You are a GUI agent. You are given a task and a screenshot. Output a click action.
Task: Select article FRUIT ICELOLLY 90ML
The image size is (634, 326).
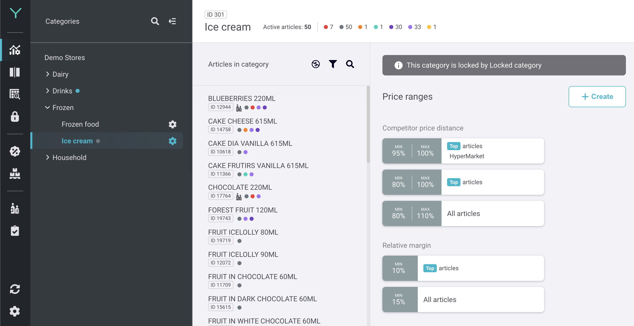(243, 254)
